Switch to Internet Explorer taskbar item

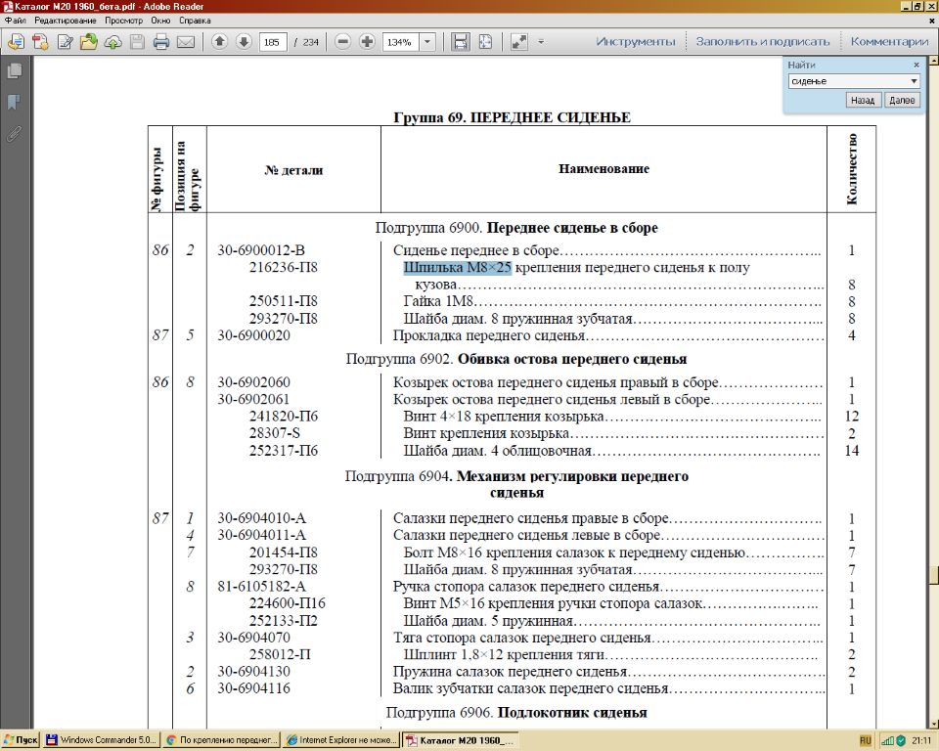point(341,740)
